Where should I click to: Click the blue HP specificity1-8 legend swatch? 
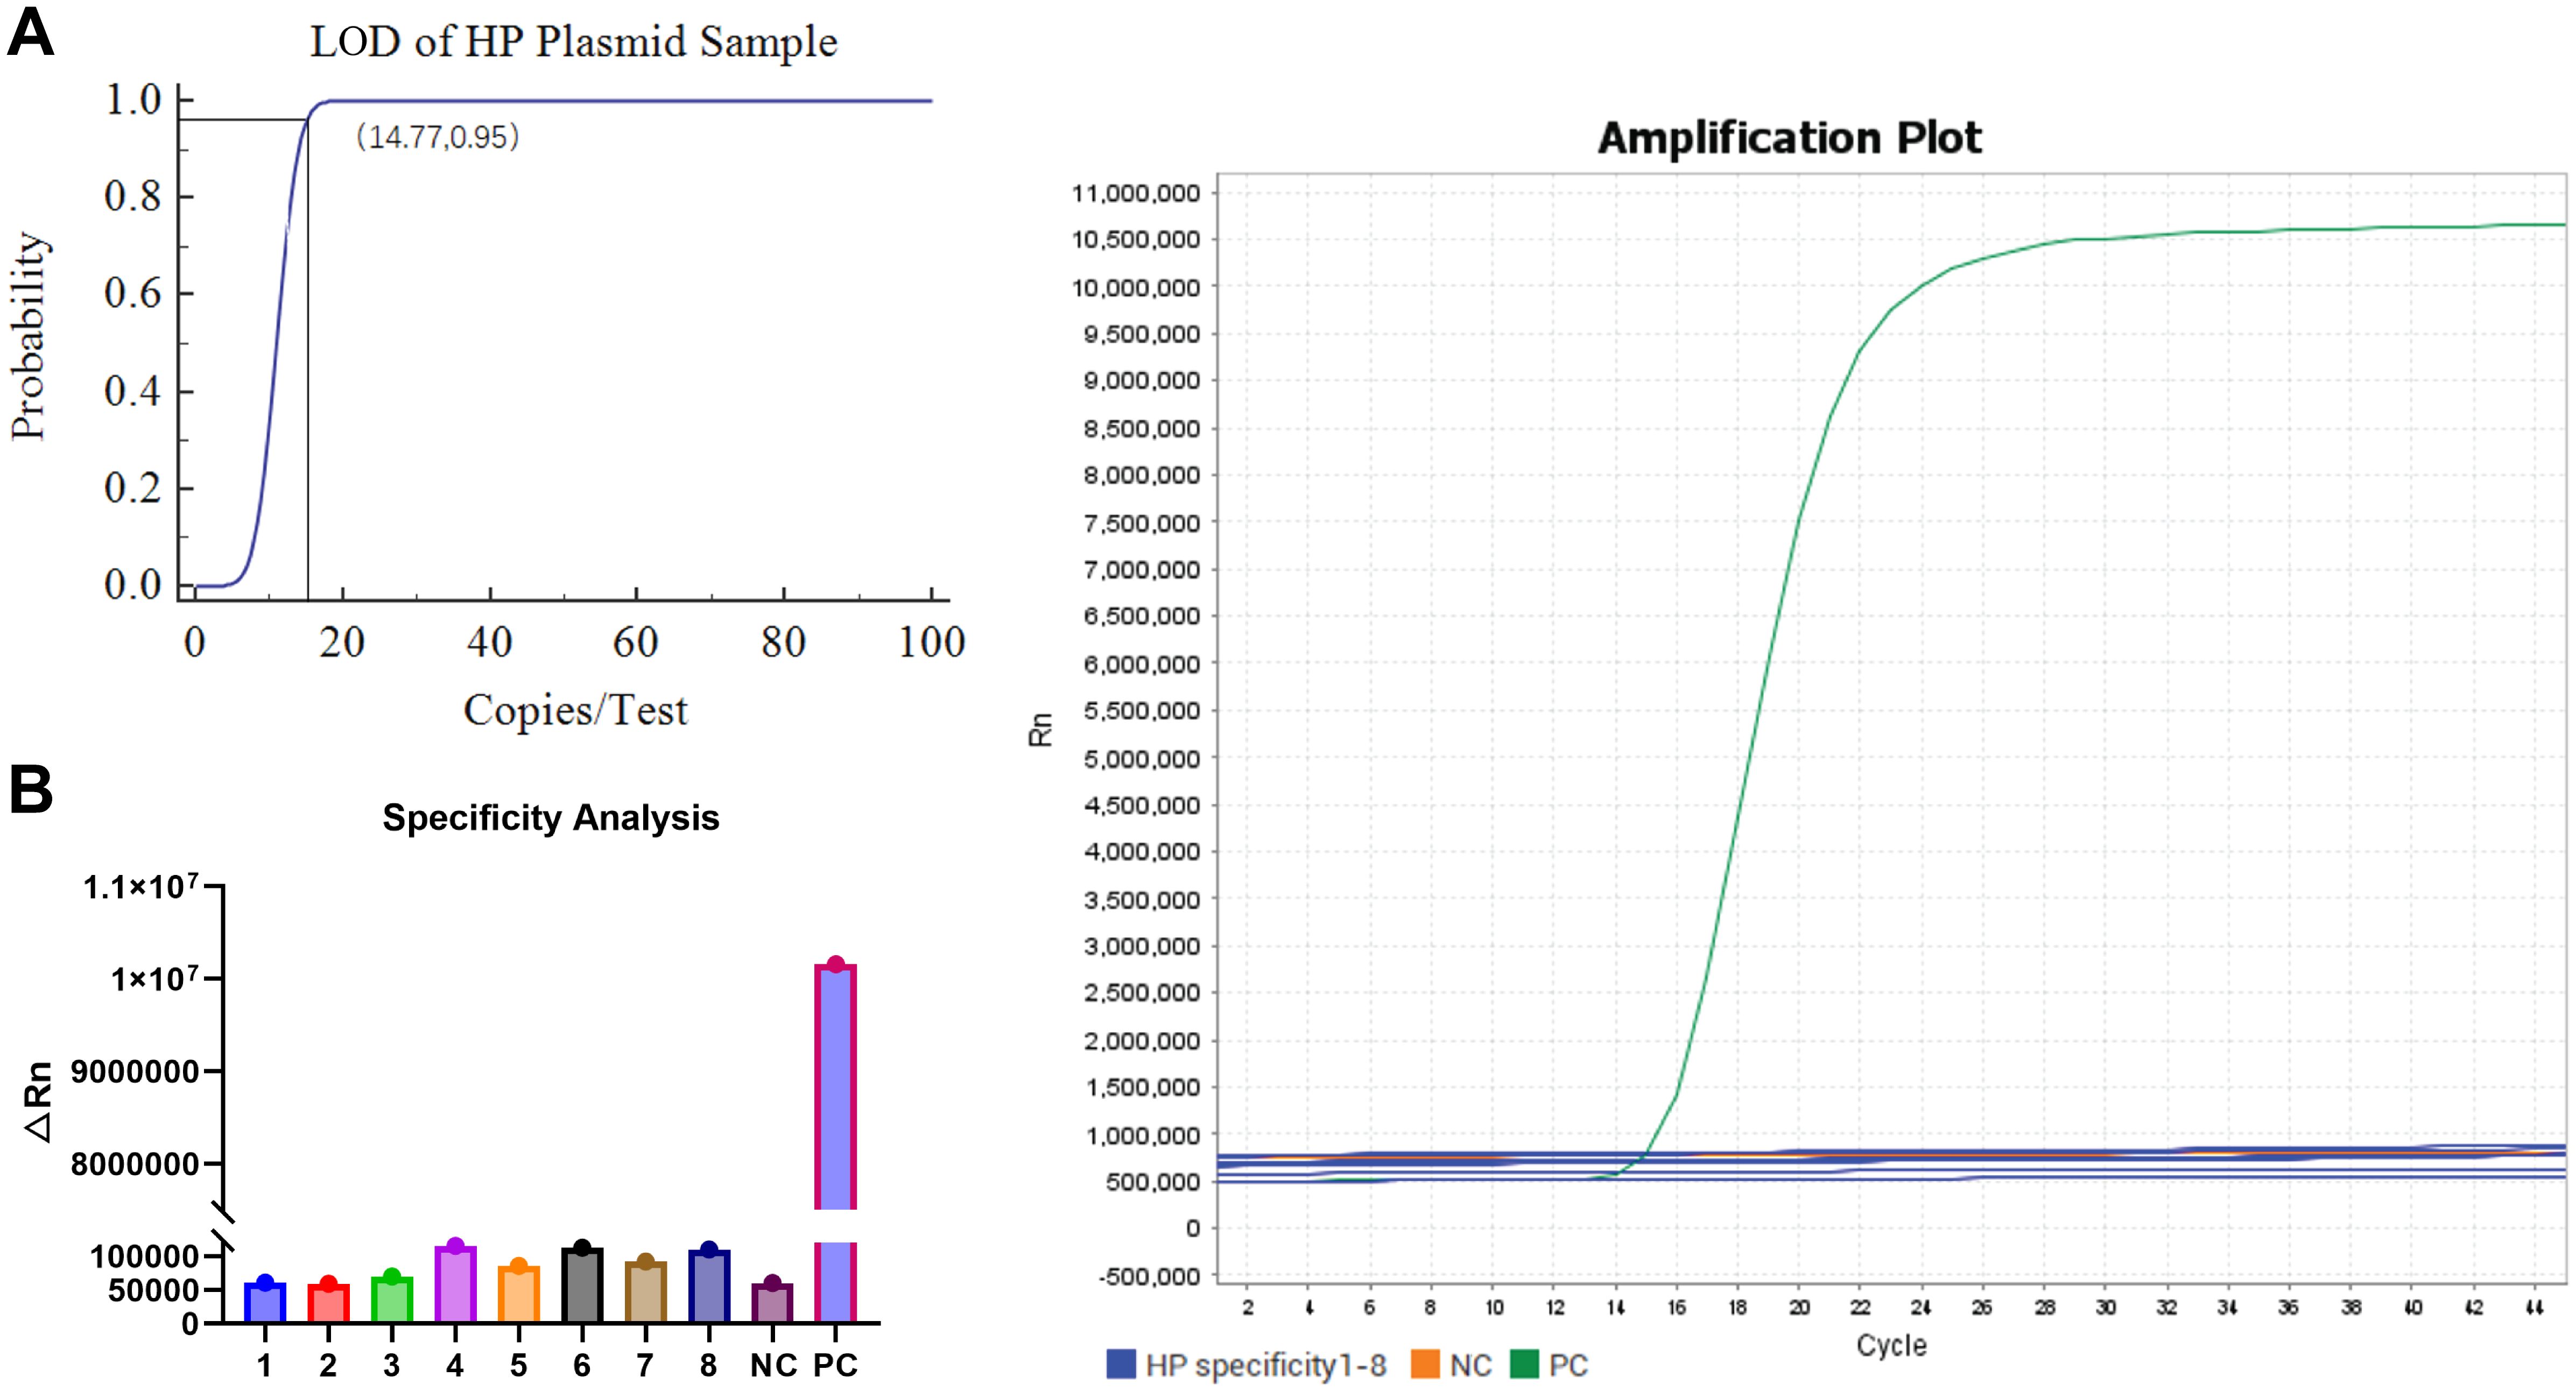(x=1121, y=1364)
